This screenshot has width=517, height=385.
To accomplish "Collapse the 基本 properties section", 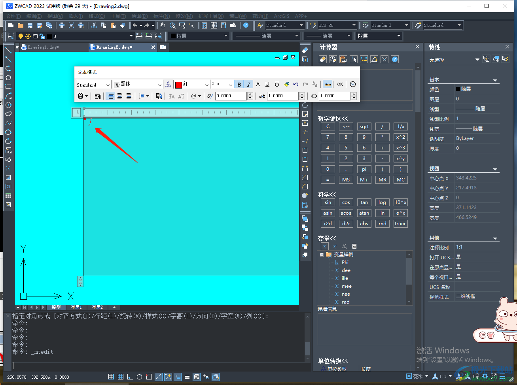I will (x=495, y=80).
